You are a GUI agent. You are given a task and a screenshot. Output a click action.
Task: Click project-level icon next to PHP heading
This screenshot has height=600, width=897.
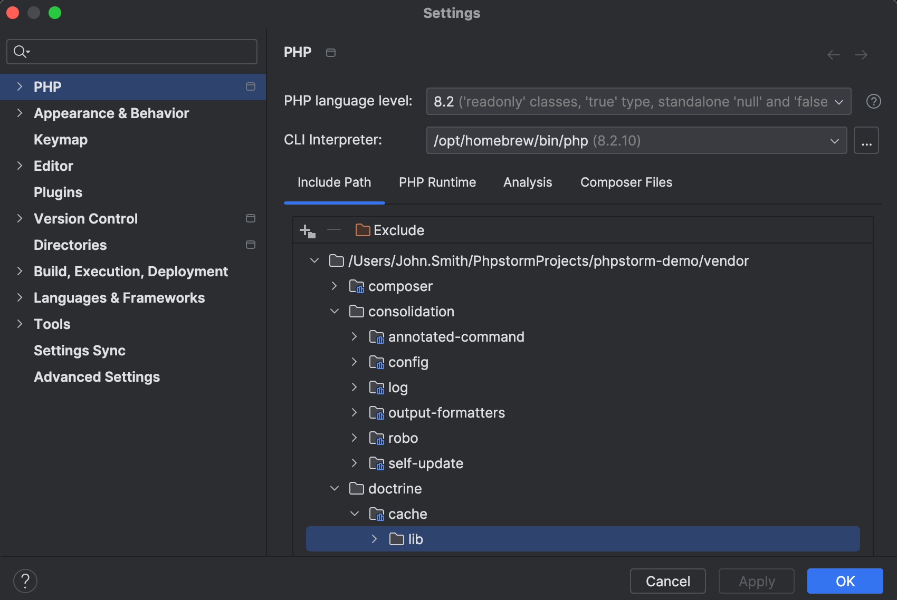(331, 53)
